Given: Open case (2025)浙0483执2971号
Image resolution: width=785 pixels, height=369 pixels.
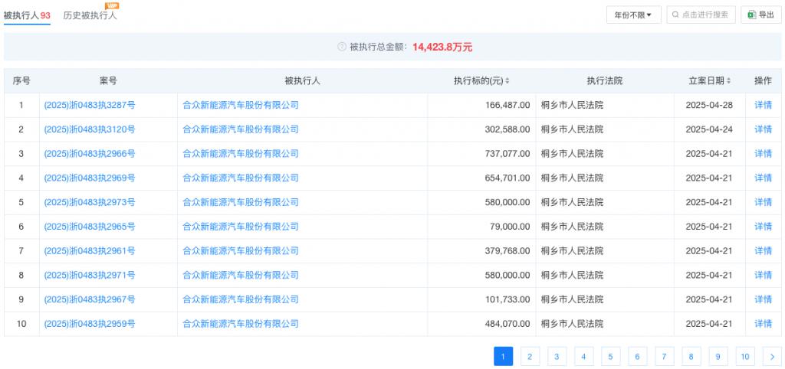Looking at the screenshot, I should point(90,275).
